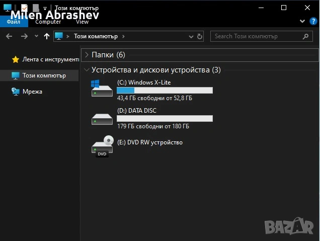This screenshot has height=241, width=320.
Task: Click the Windows X-Lite C: drive icon
Action: pyautogui.click(x=102, y=89)
